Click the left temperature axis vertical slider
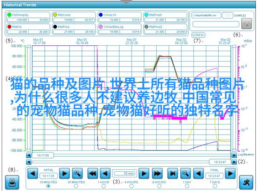The height and width of the screenshot is (191, 258). [29, 98]
